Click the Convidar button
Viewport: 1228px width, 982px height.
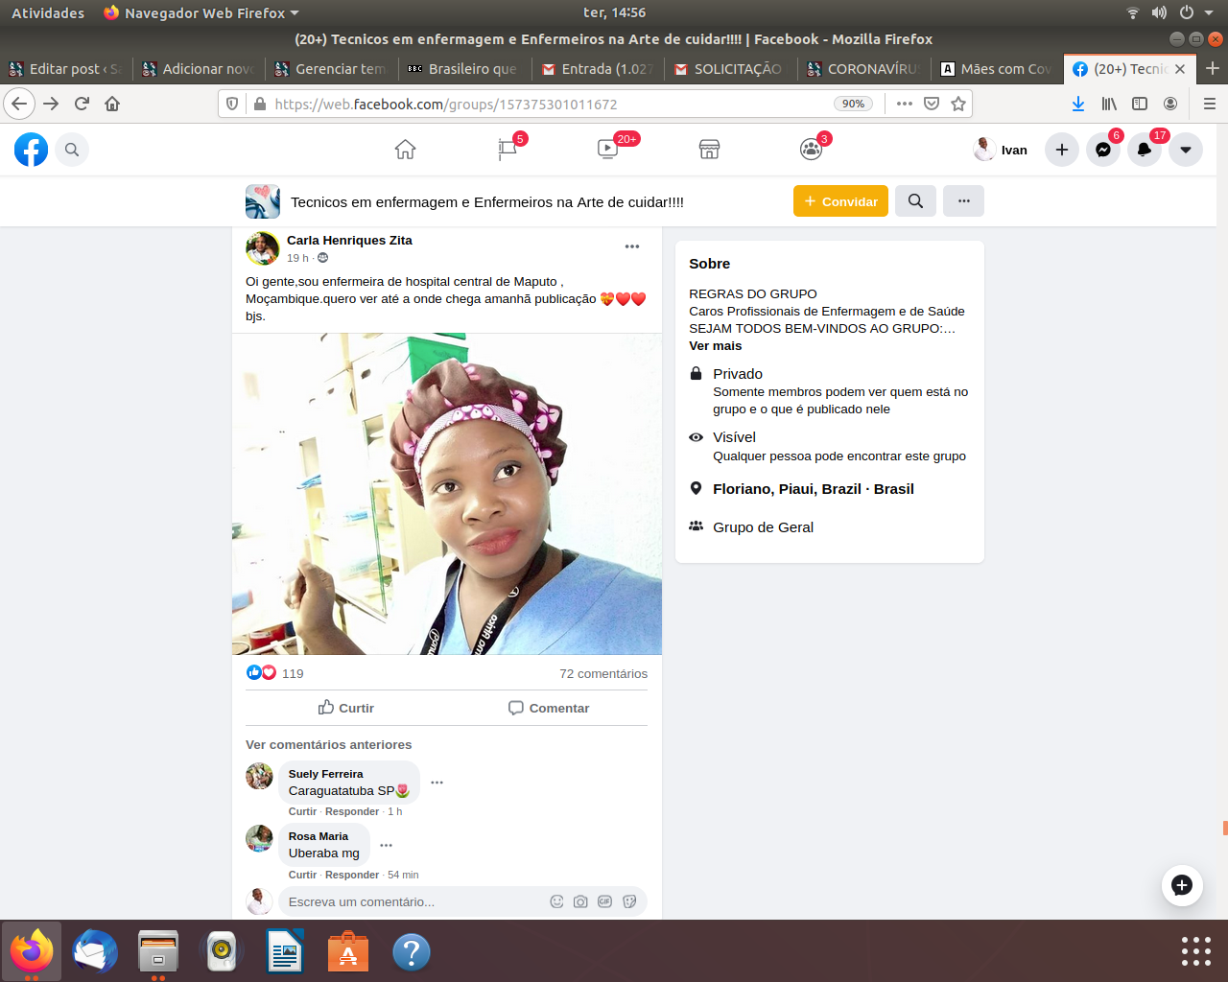(840, 201)
